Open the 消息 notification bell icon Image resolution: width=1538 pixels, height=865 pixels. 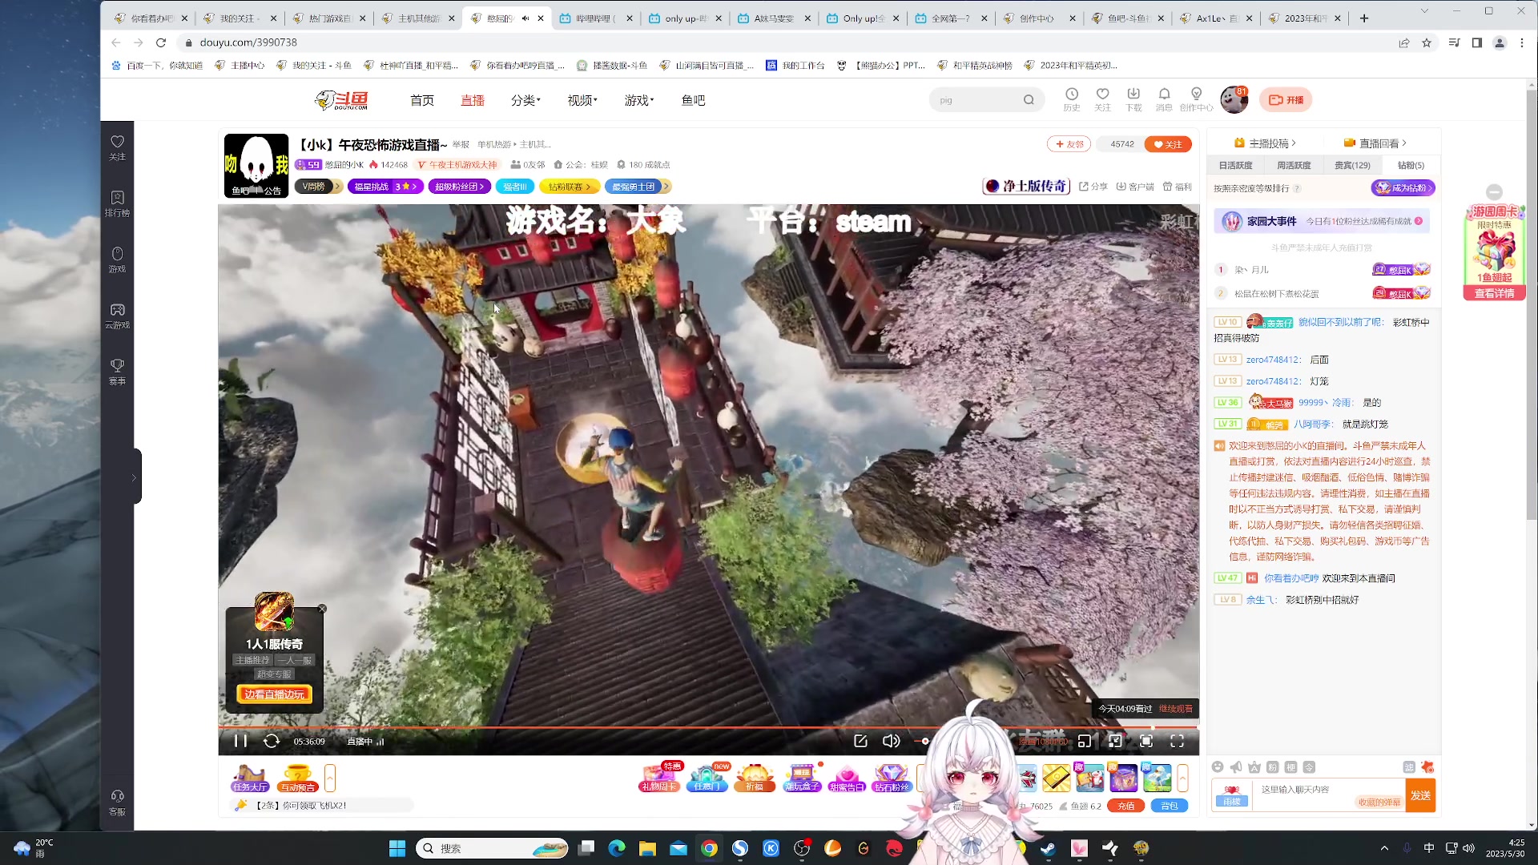pos(1165,99)
